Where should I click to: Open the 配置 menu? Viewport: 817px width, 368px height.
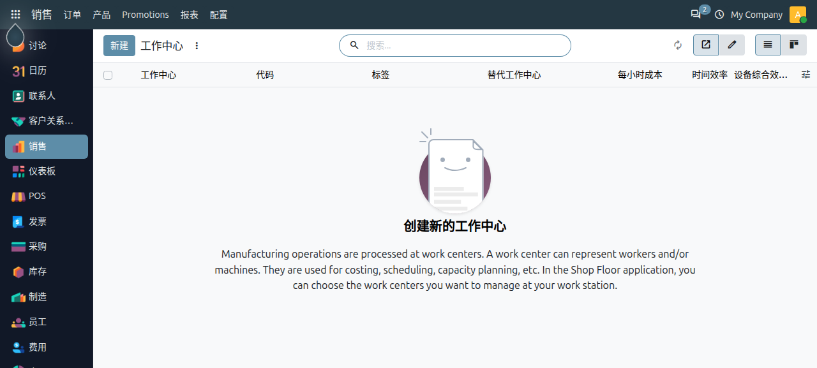tap(218, 15)
